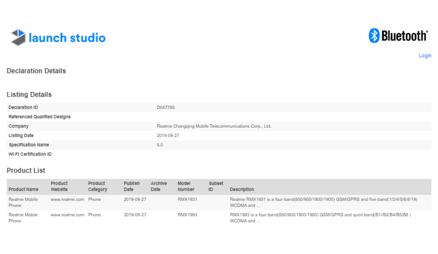The image size is (438, 254).
Task: Sort by Product Website column header
Action: tap(59, 187)
